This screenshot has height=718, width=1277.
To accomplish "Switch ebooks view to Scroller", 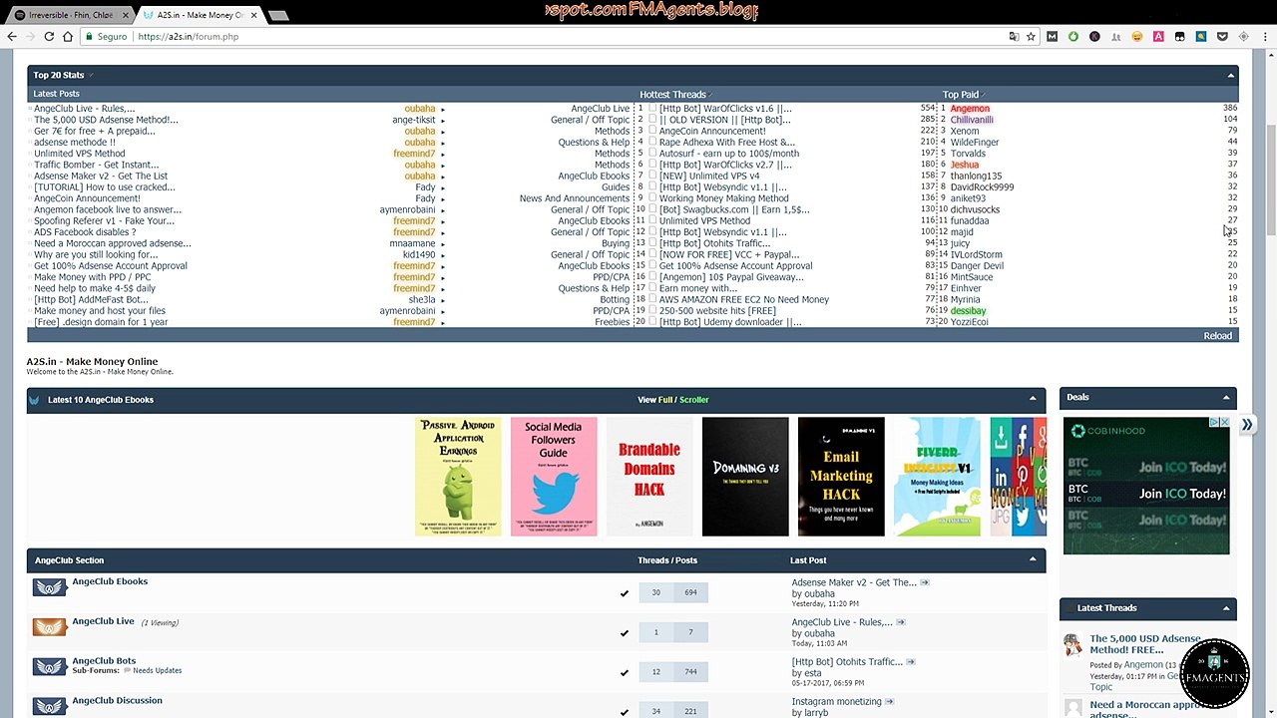I will click(694, 400).
